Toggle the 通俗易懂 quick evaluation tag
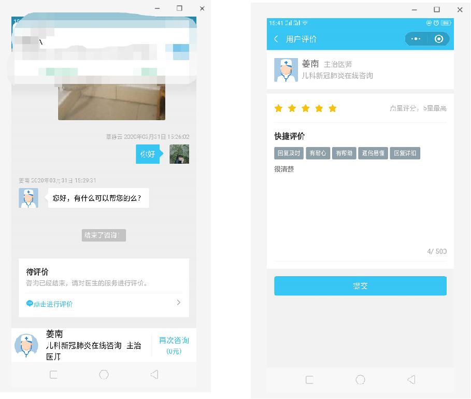 coord(373,153)
